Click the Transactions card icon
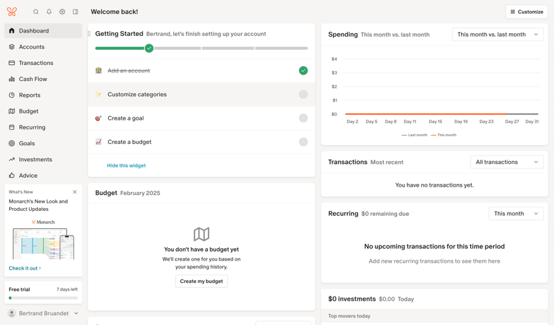Screen dimensions: 554x325 pyautogui.click(x=12, y=63)
